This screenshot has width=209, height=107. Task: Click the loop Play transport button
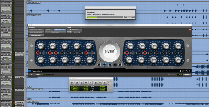coord(100,83)
